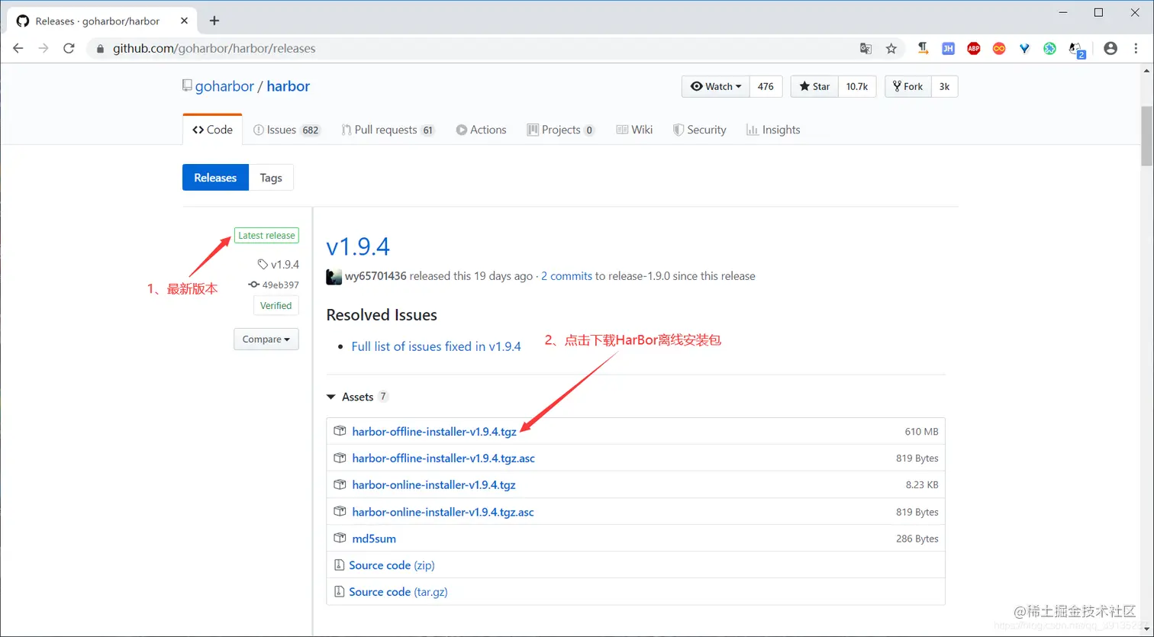Click the blue V extension icon
This screenshot has height=637, width=1154.
click(x=1025, y=48)
